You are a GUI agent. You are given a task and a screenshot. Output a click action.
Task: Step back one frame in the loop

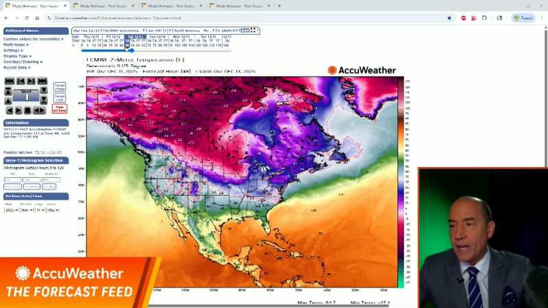(20, 81)
